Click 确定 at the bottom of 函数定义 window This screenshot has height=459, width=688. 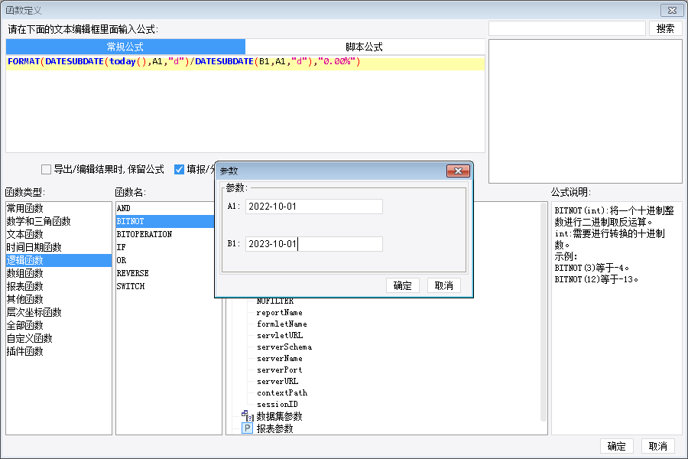click(616, 446)
